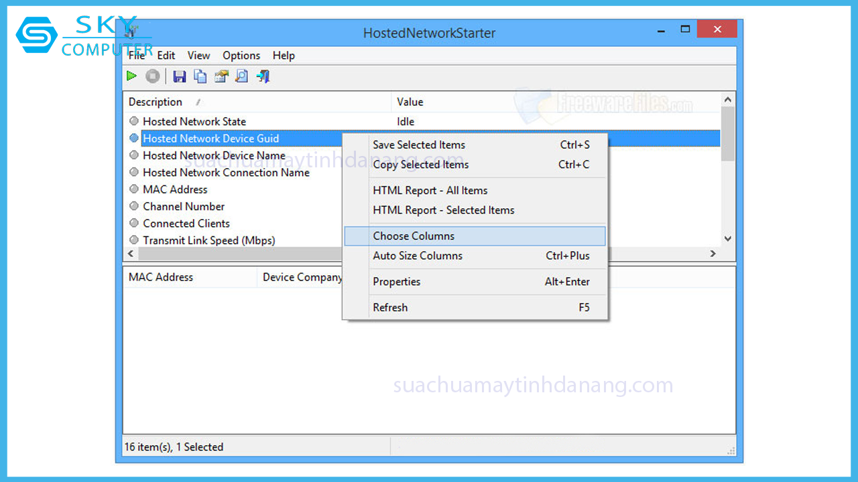Open Properties via the toolbar icon
The width and height of the screenshot is (858, 482).
tap(221, 76)
